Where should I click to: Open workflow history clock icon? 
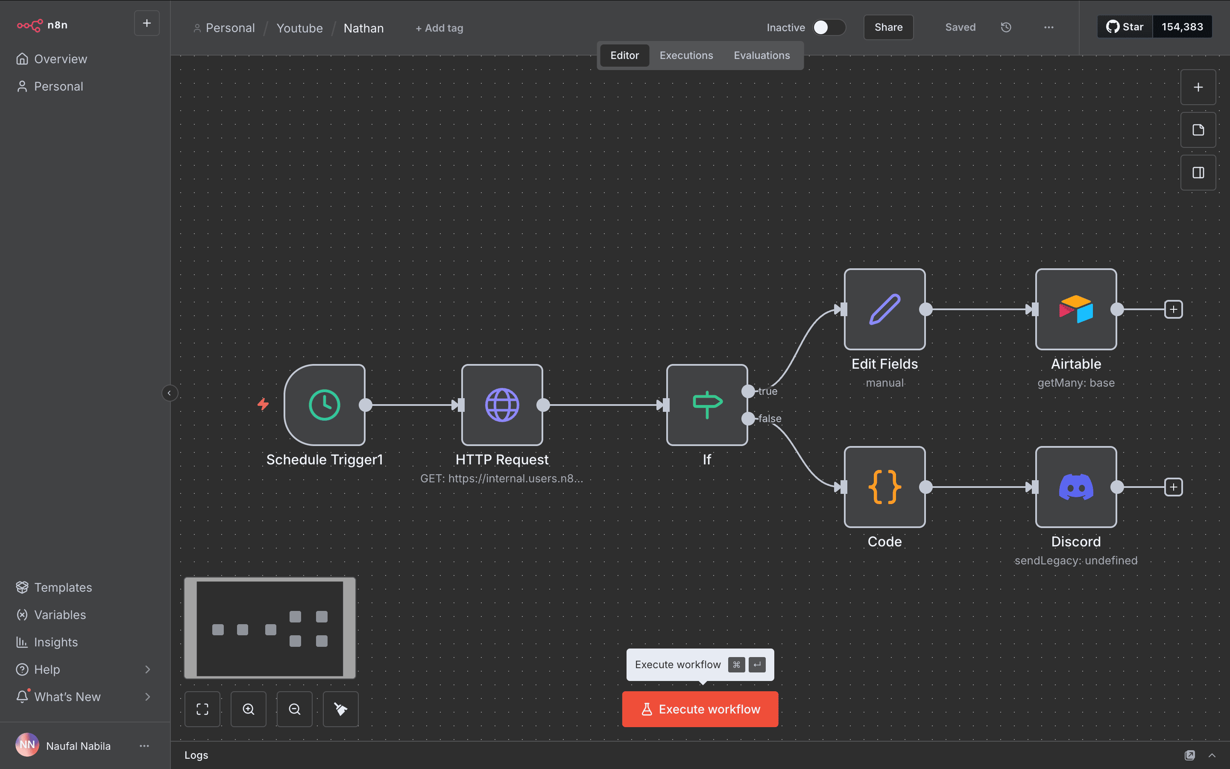pyautogui.click(x=1006, y=27)
